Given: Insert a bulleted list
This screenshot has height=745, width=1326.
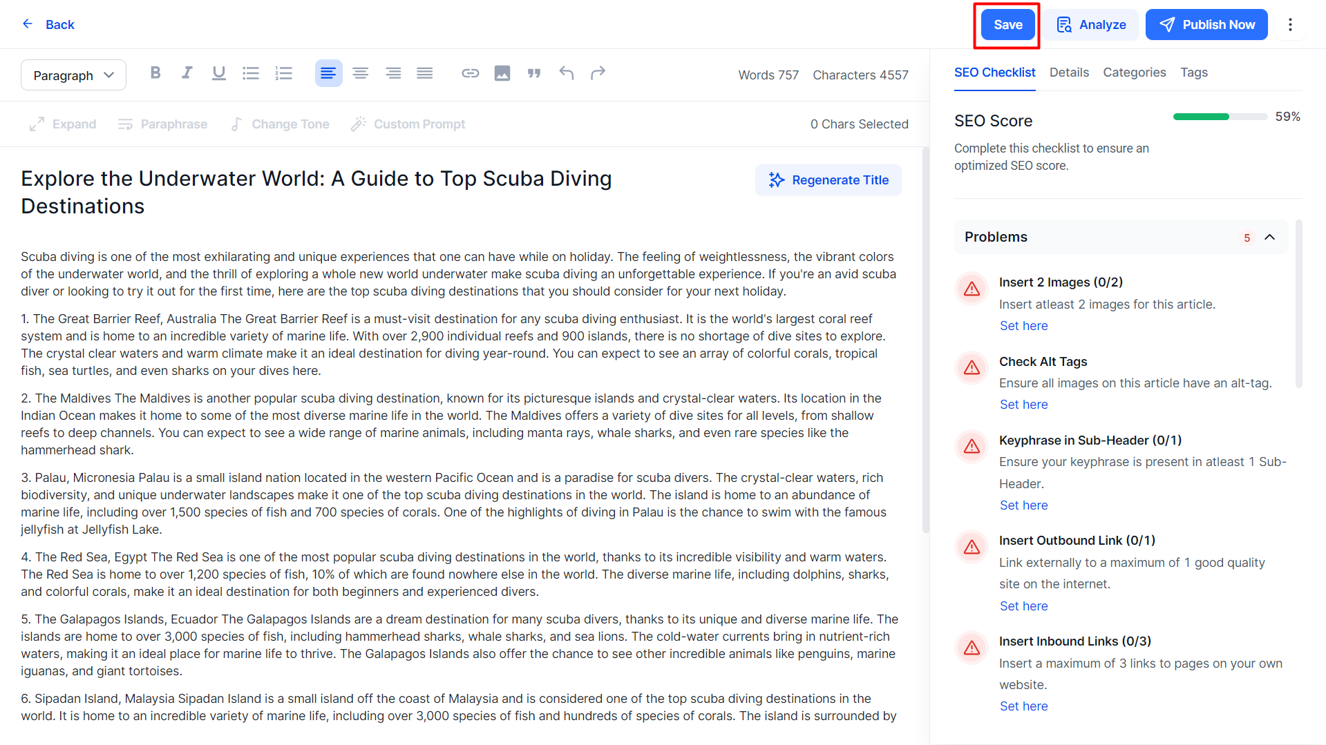Looking at the screenshot, I should coord(251,72).
